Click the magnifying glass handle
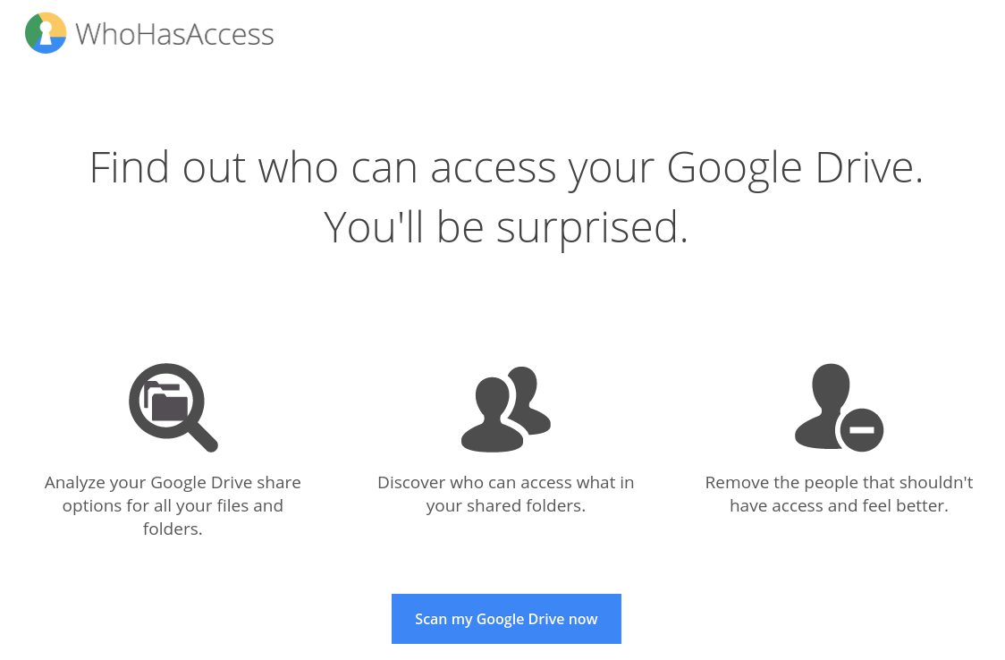Viewport: 1005px width, 660px height. (203, 436)
